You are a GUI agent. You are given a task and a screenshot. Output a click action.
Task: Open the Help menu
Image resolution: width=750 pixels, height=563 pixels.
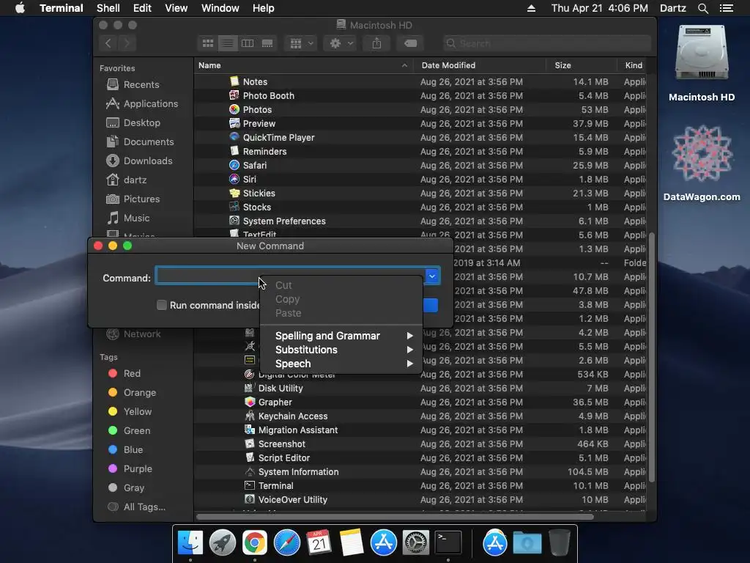(263, 8)
